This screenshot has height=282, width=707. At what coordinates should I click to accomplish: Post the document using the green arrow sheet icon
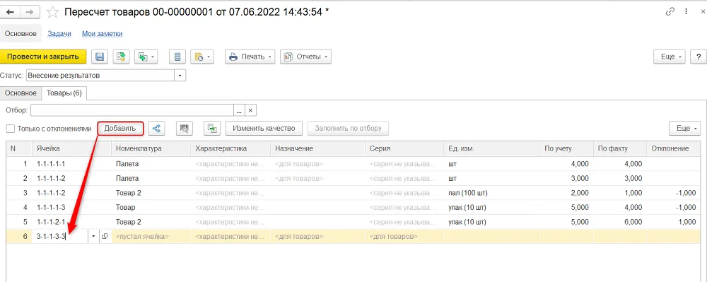122,57
